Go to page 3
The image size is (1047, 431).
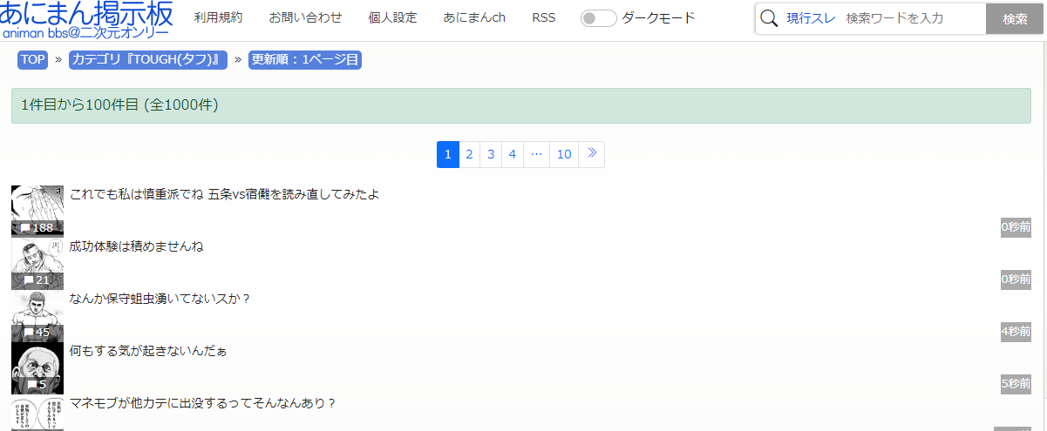point(491,154)
